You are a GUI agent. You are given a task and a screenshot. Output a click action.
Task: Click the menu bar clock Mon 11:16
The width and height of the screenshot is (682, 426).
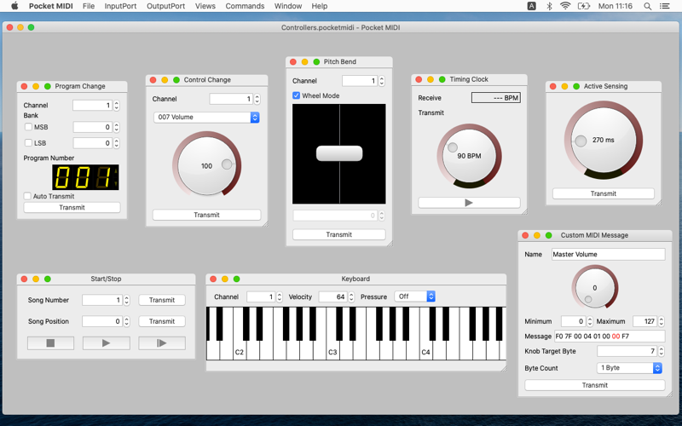[615, 6]
